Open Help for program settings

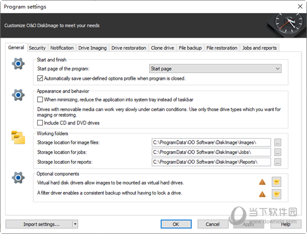286,224
